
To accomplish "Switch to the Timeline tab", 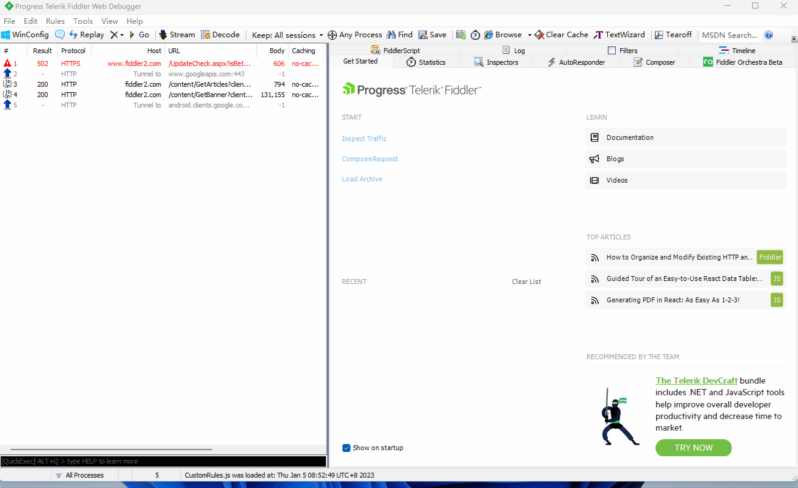I will [737, 50].
